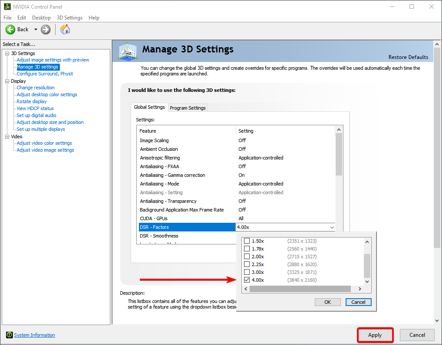Open Set up digital audio
Screen dimensions: 442x345
click(36, 115)
